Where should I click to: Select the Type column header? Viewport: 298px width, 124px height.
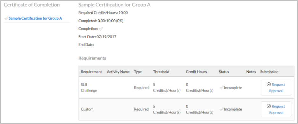pos(138,72)
